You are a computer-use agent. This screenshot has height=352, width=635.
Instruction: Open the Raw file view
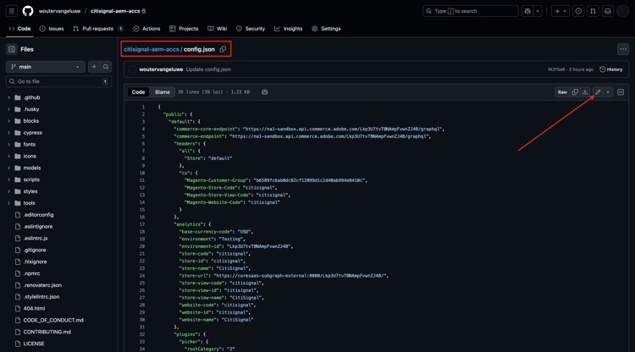click(x=562, y=92)
